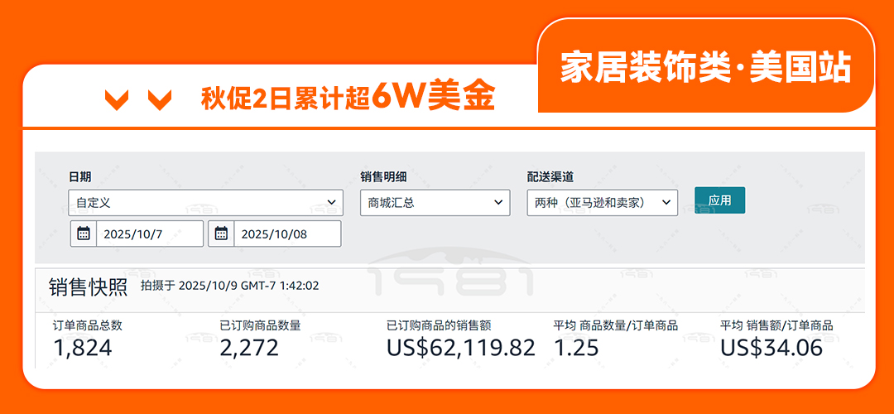The image size is (894, 414).
Task: Select the average sales value US$34.06
Action: click(771, 348)
